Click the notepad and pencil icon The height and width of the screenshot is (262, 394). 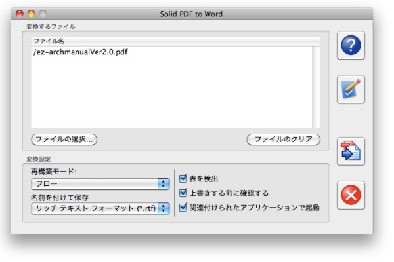(x=351, y=90)
